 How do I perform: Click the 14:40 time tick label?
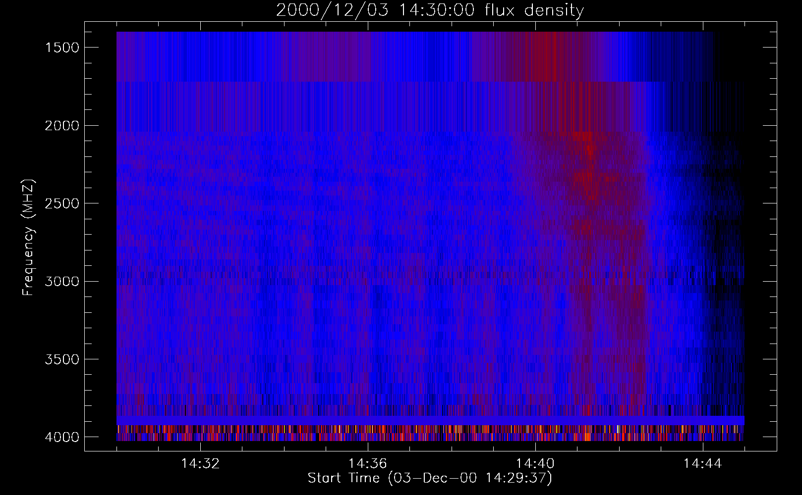(535, 464)
